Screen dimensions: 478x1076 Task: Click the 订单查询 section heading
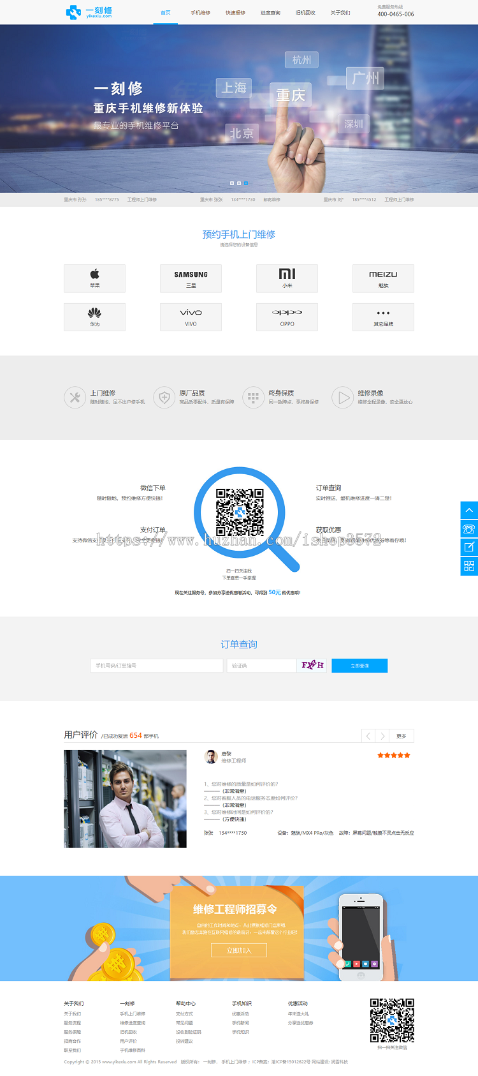[x=239, y=645]
